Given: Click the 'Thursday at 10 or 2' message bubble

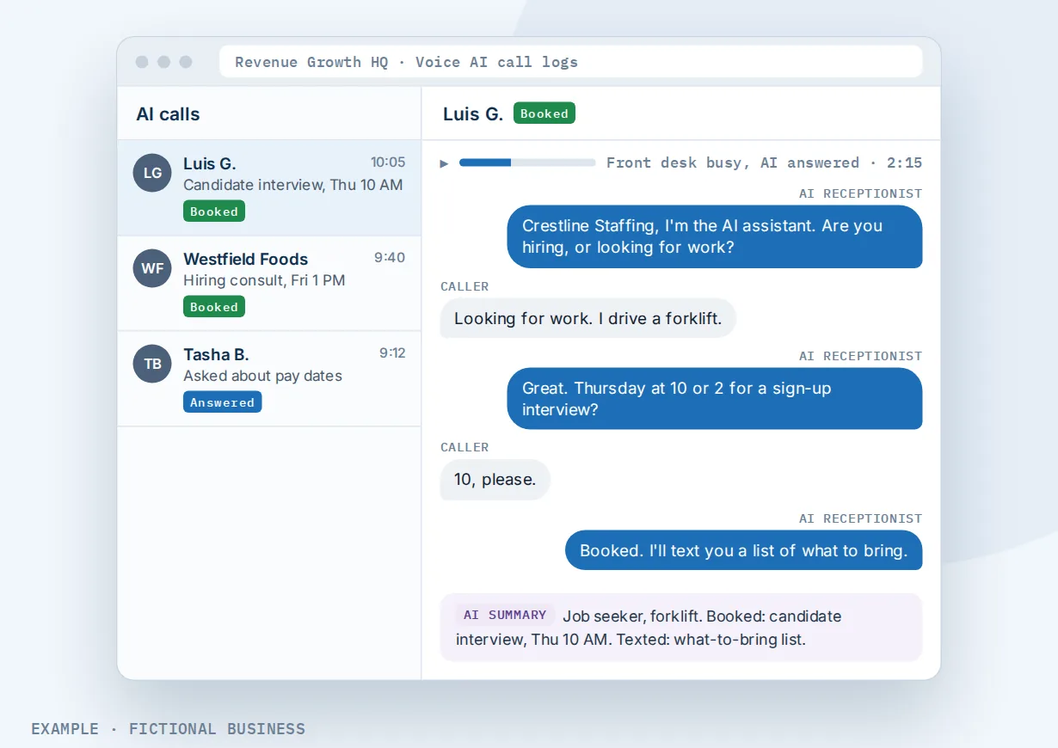Looking at the screenshot, I should click(715, 399).
